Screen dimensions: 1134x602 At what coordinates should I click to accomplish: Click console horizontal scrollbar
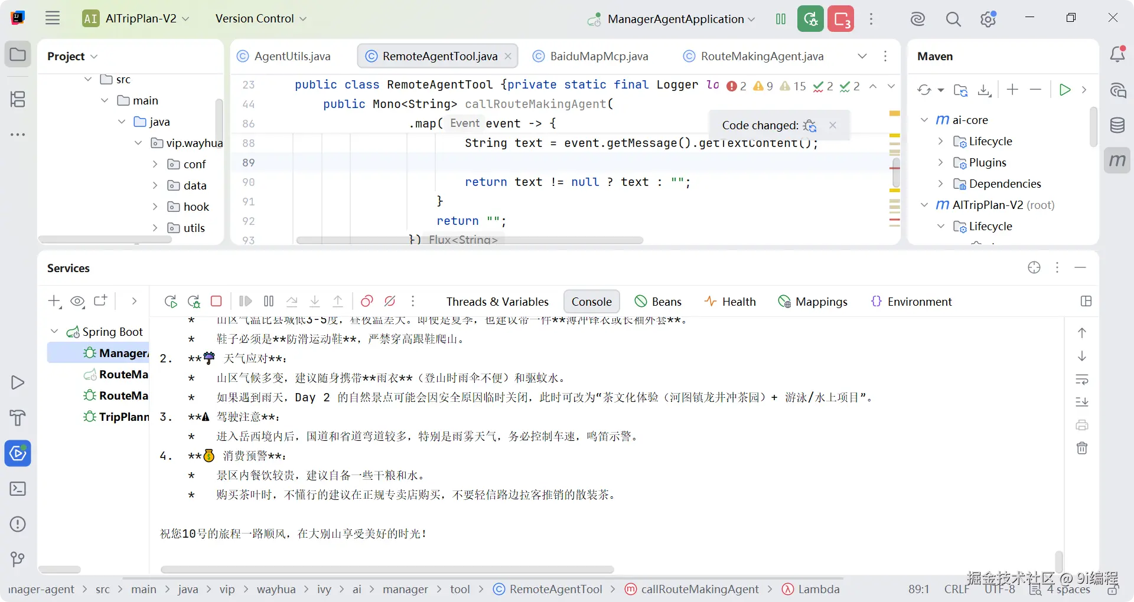[x=387, y=570]
